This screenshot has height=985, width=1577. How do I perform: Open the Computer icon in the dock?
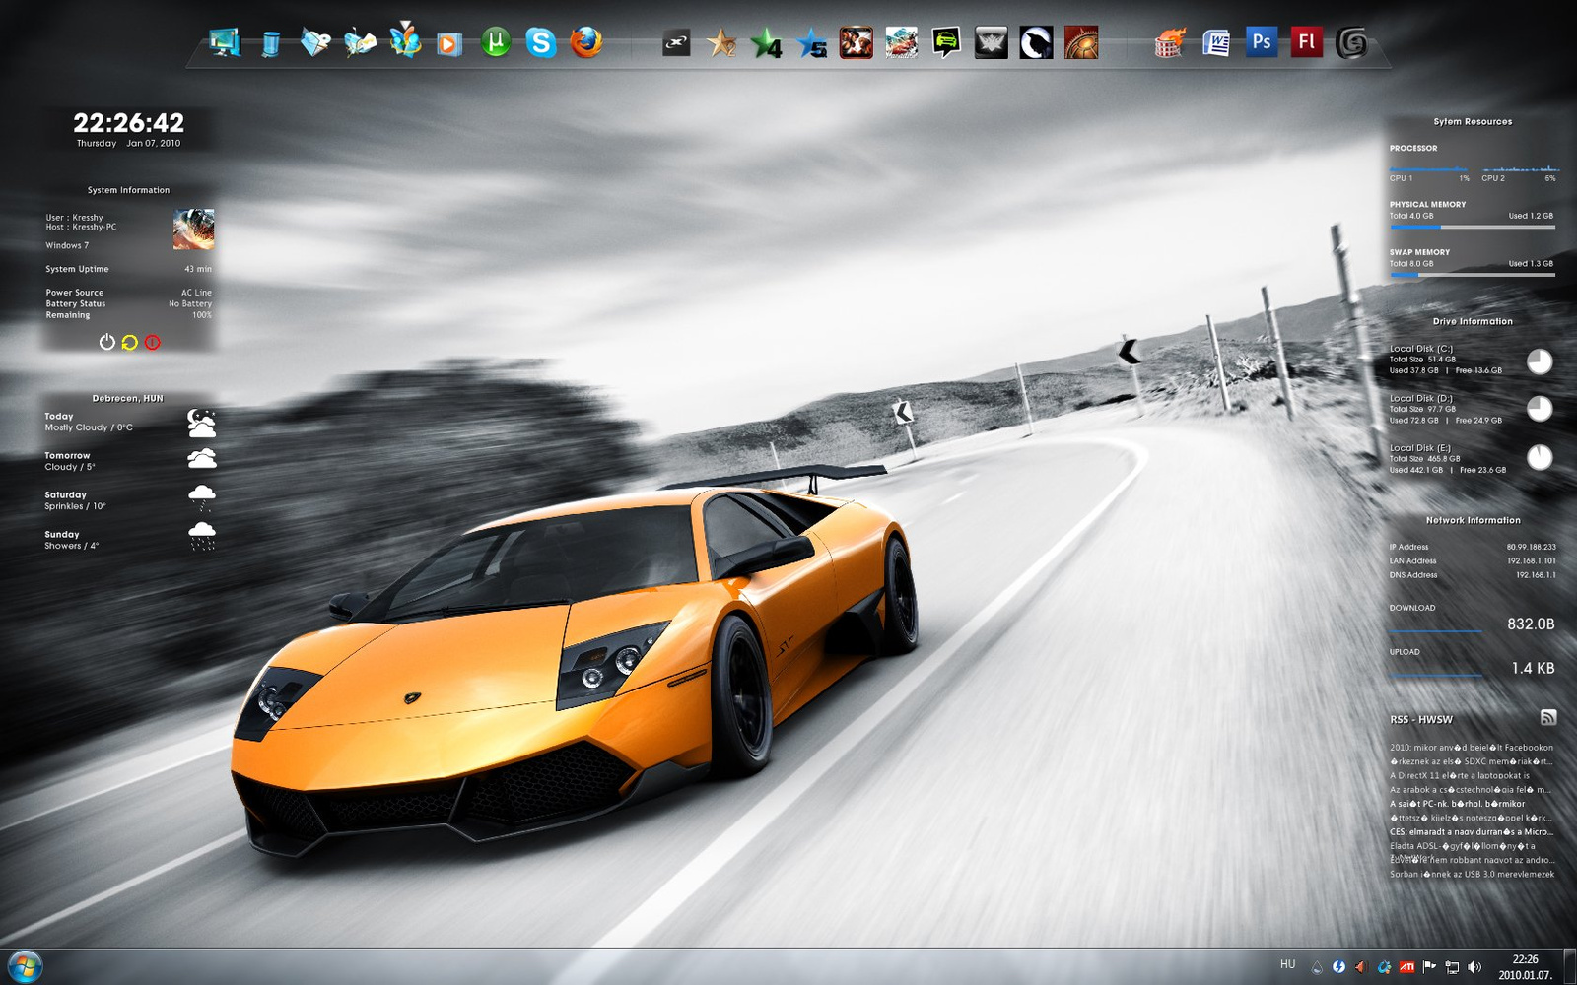[x=225, y=43]
